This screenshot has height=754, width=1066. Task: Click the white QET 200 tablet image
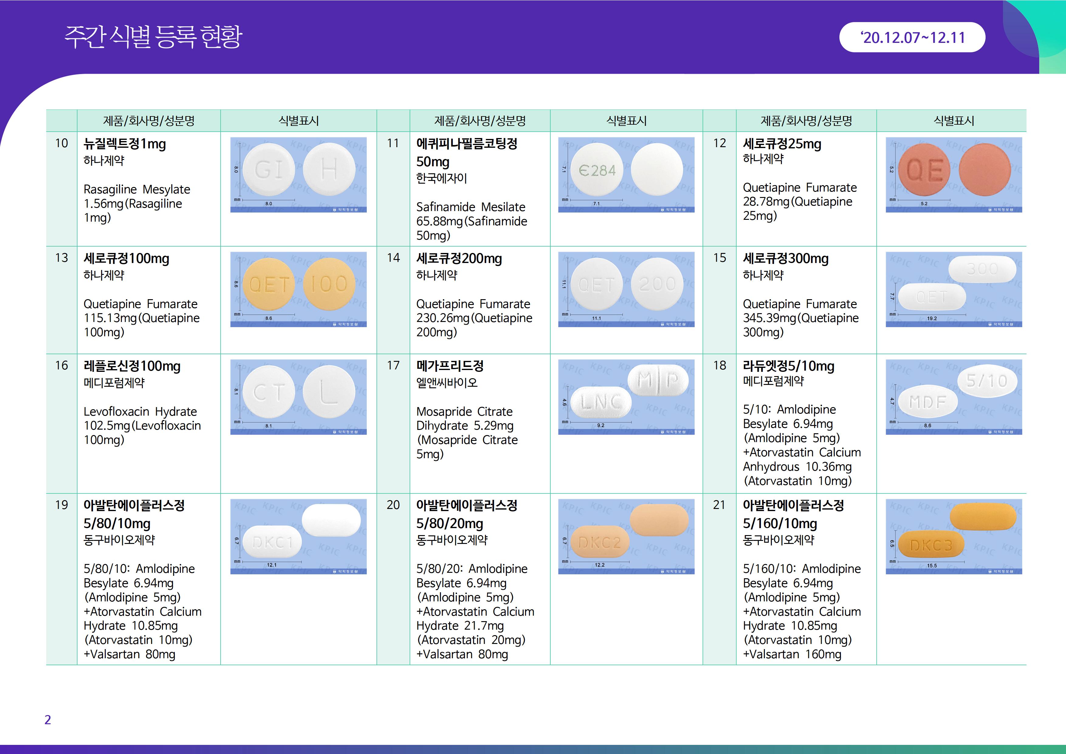click(626, 289)
